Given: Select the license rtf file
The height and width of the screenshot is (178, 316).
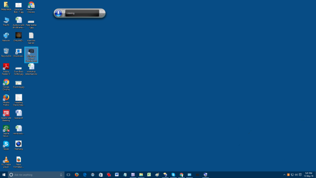Looking at the screenshot, I should (x=19, y=114).
